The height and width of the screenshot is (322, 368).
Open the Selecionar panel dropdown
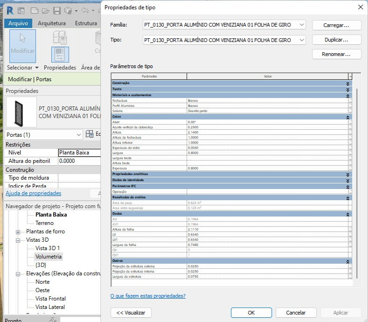point(37,68)
